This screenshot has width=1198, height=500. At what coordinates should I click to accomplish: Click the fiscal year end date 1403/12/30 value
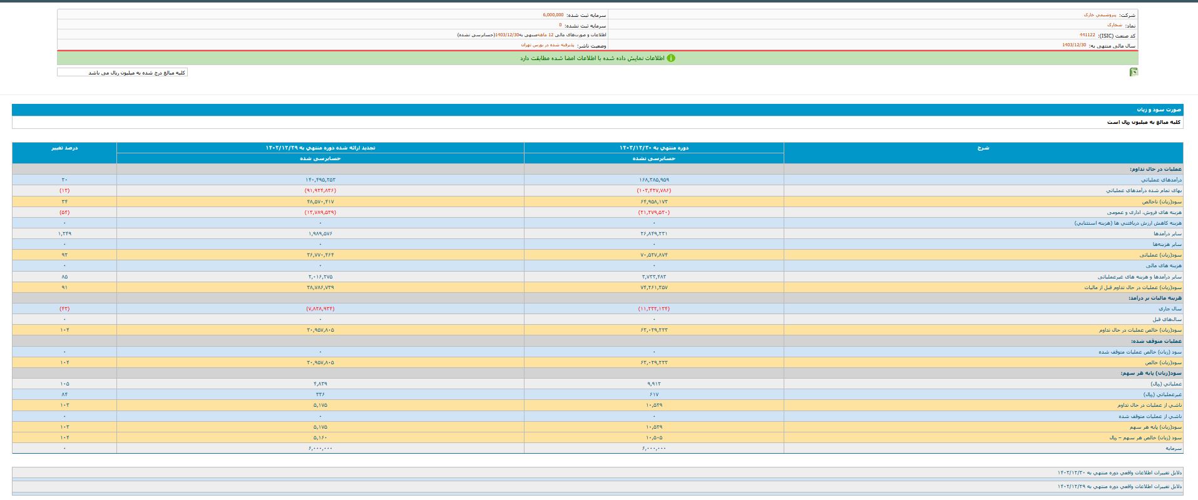(x=1074, y=45)
